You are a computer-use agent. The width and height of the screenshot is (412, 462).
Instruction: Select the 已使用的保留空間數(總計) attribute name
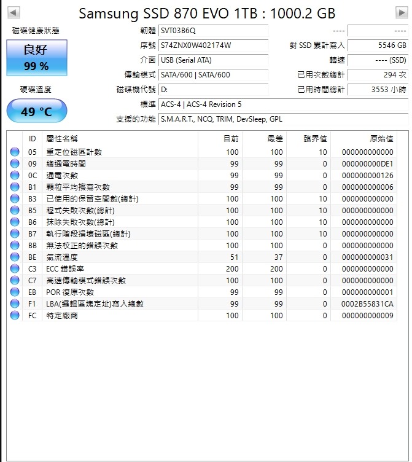93,199
